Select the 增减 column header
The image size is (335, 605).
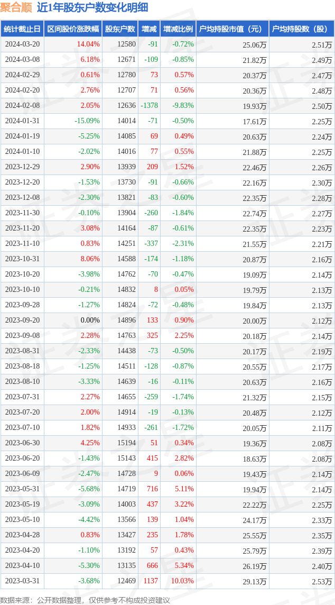(x=149, y=29)
